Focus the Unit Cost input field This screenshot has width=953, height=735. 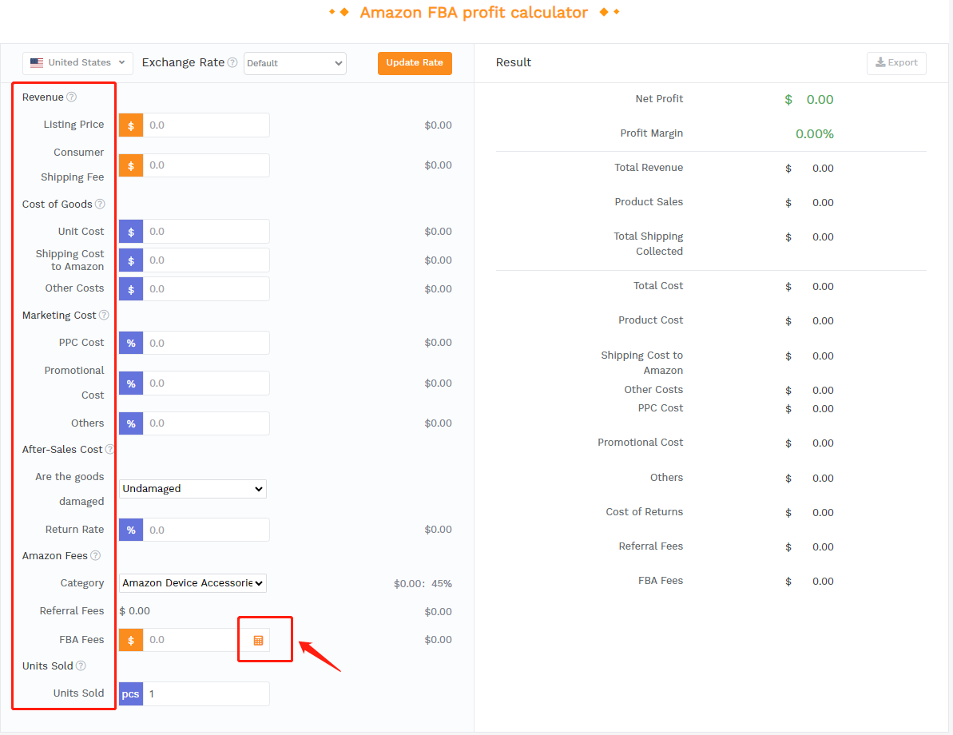coord(206,232)
